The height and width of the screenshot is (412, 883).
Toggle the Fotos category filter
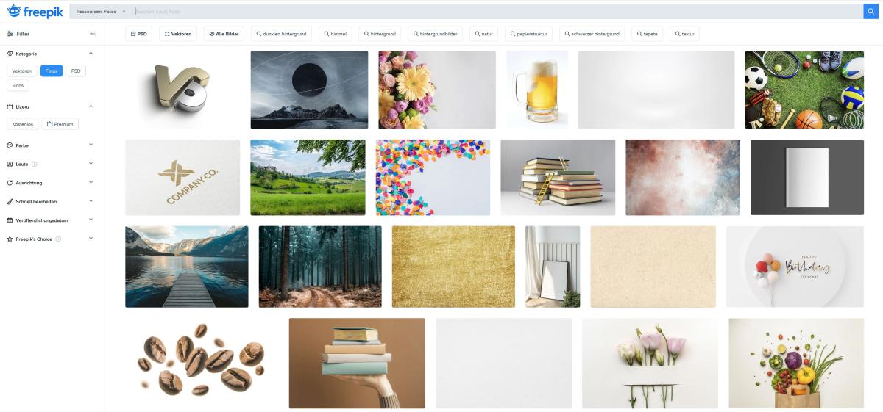click(x=52, y=71)
